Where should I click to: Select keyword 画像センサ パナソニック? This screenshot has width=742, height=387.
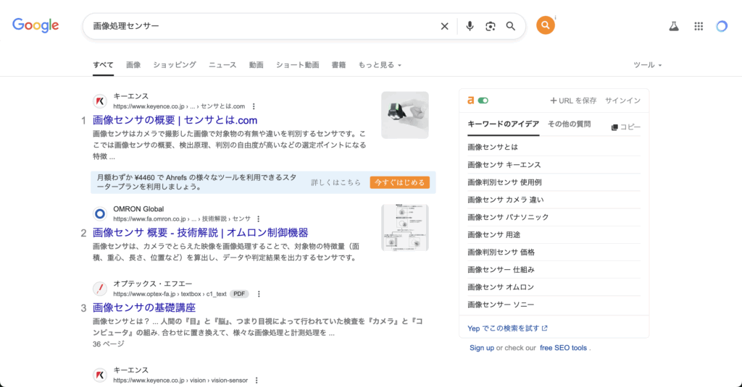point(508,217)
